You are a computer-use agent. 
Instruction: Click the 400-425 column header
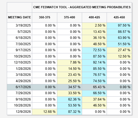point(94,18)
